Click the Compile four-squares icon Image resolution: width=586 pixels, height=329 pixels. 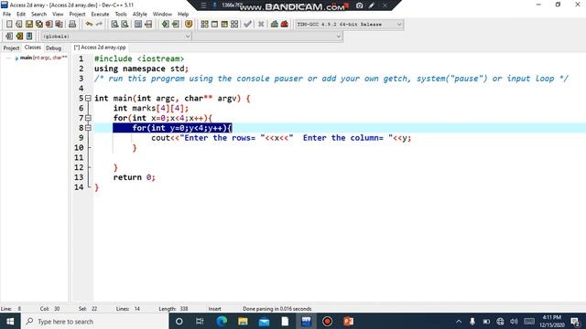pos(204,25)
